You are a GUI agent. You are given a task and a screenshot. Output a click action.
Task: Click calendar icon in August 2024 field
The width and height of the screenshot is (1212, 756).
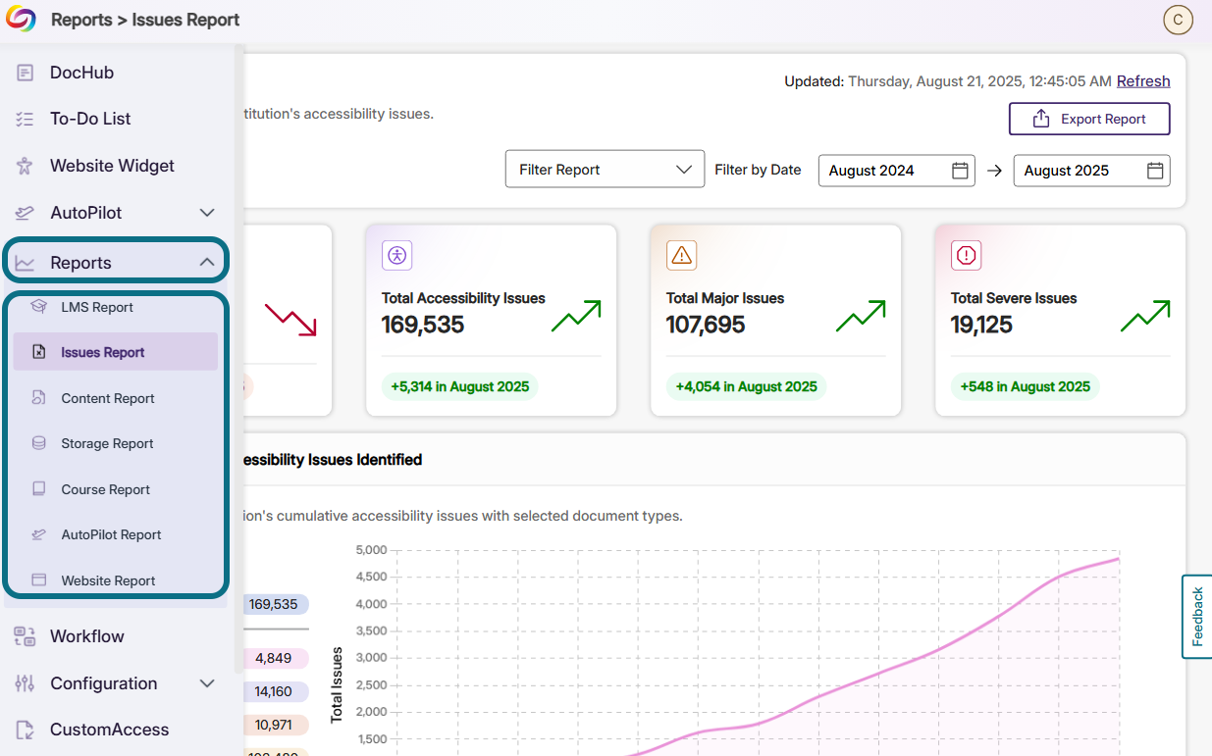click(961, 171)
